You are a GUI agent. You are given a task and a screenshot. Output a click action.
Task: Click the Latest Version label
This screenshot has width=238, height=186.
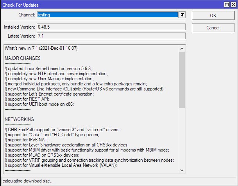21,36
